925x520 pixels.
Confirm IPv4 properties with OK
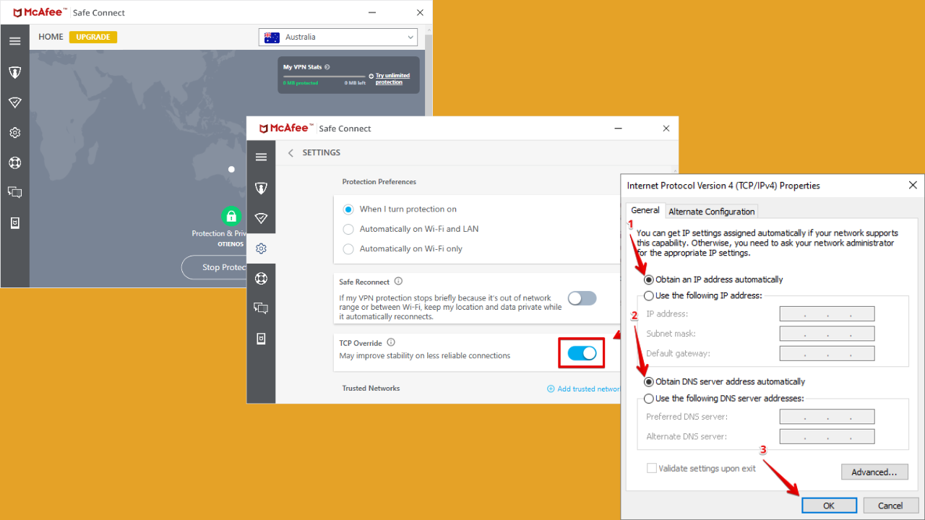829,506
